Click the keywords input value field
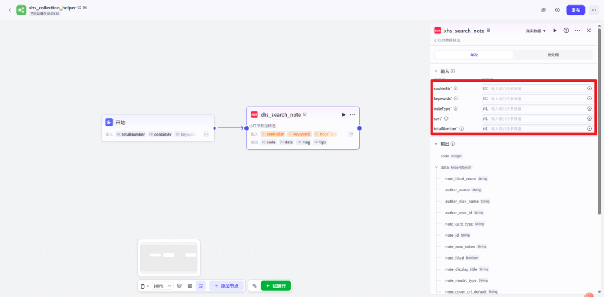 pos(537,99)
